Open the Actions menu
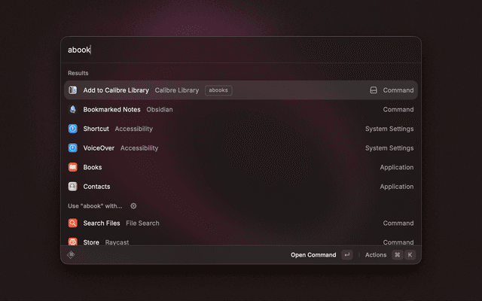The height and width of the screenshot is (301, 482). click(390, 254)
